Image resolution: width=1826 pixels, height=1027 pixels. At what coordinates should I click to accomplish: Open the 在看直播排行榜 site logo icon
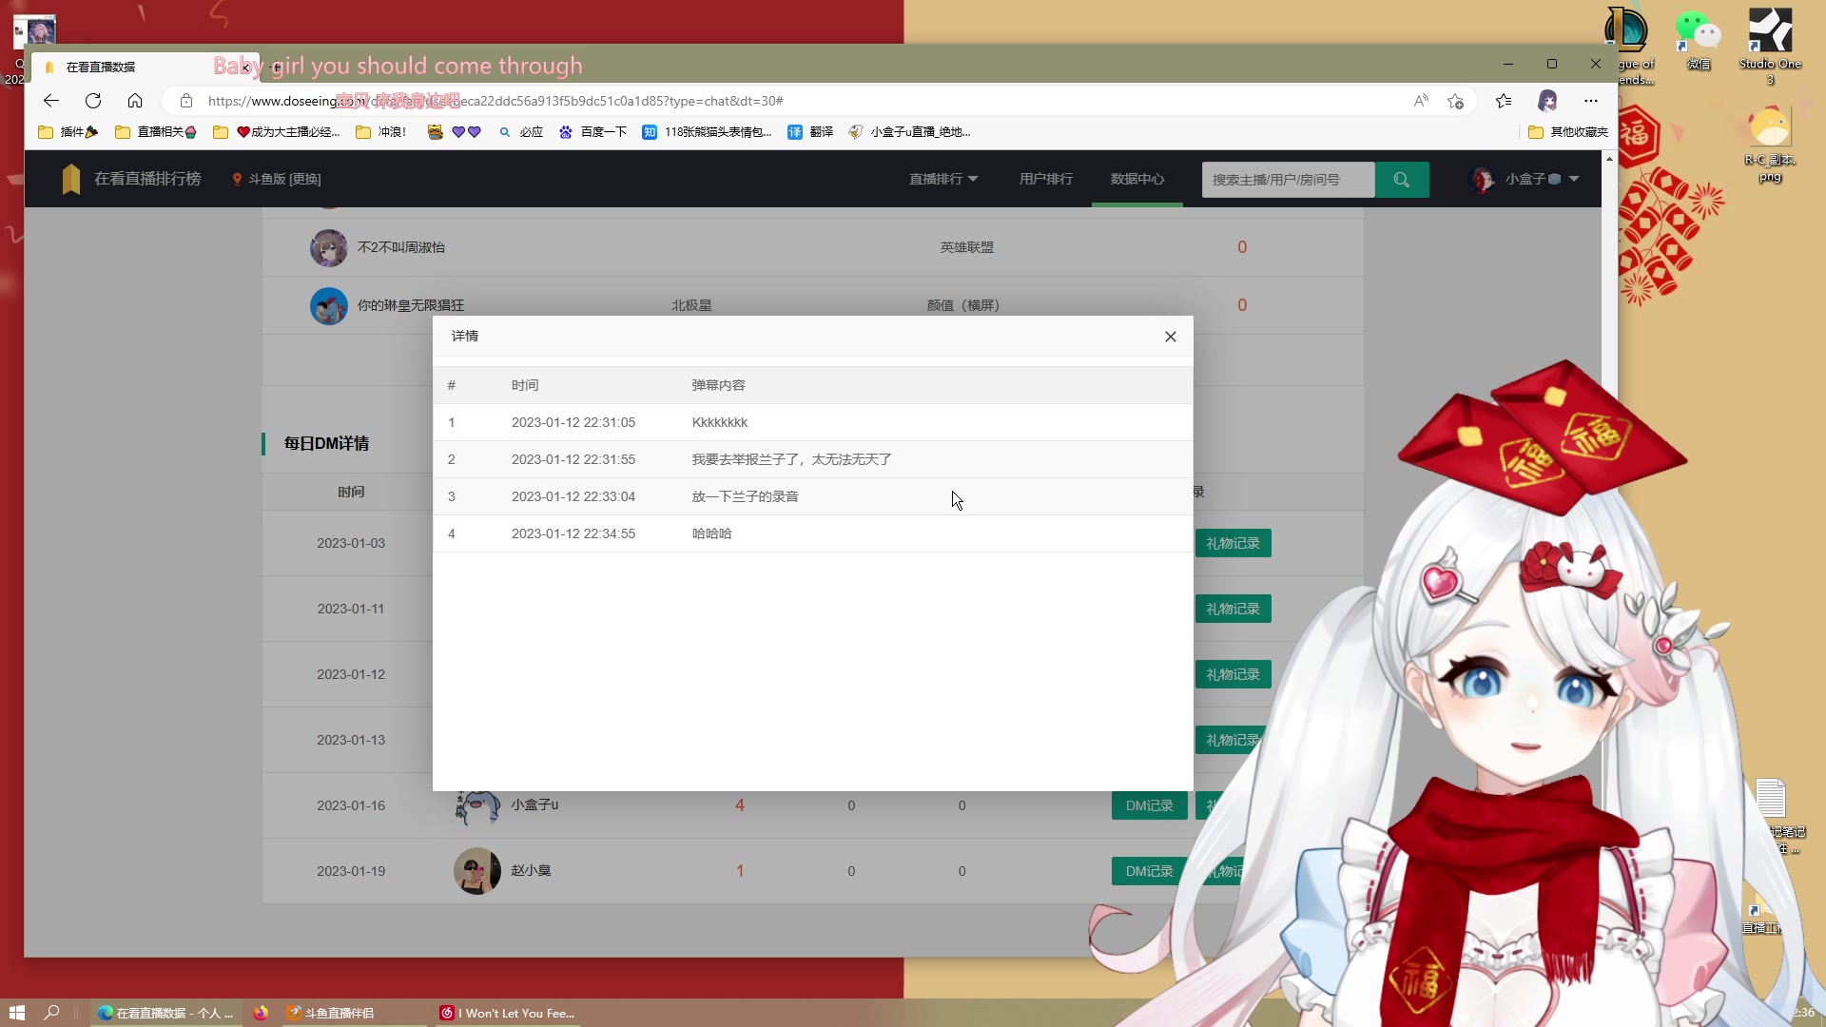click(x=71, y=179)
